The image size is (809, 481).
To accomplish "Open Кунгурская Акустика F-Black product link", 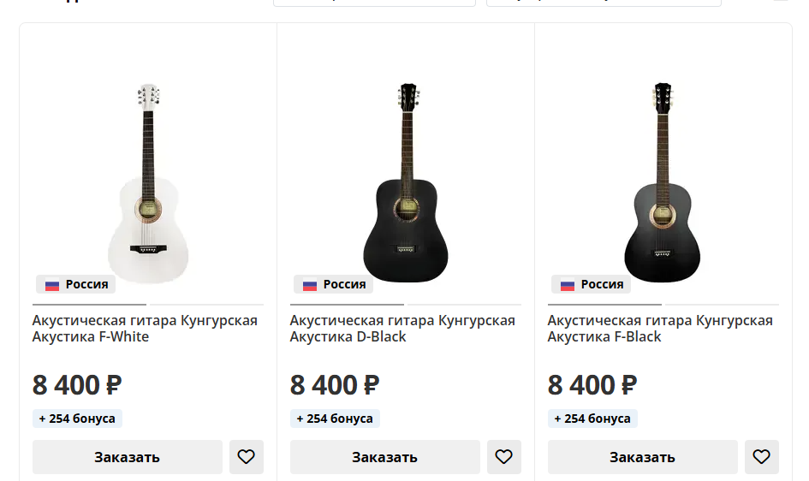I will point(660,329).
